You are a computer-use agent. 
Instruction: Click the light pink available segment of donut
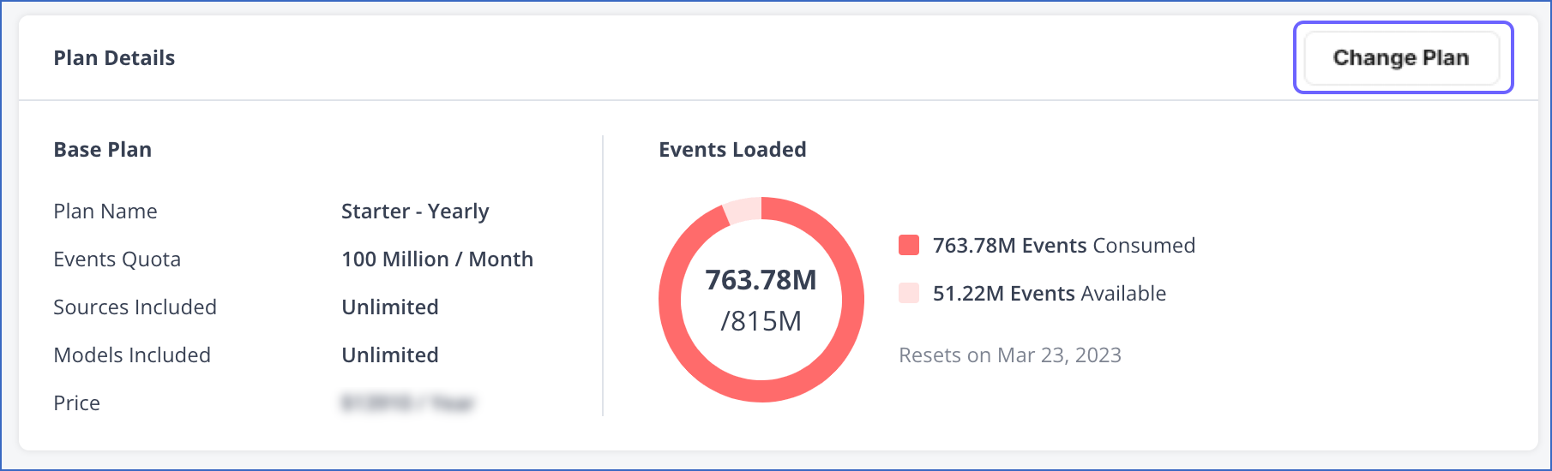744,210
